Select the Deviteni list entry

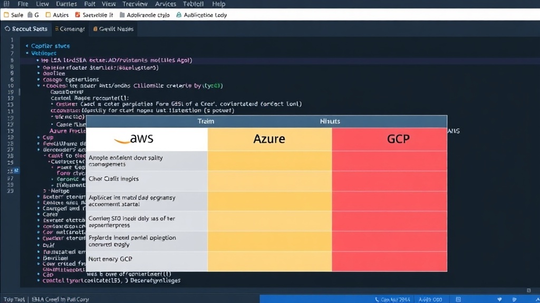point(55,258)
